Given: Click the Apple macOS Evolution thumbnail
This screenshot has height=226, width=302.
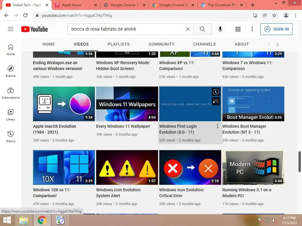Looking at the screenshot, I should pos(64,104).
